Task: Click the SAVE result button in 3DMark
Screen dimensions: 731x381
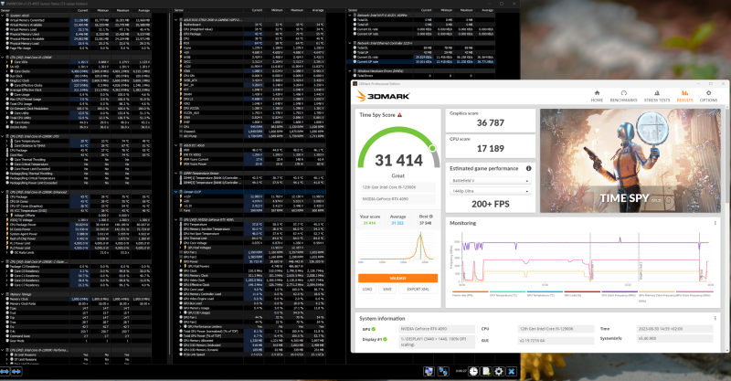Action: [387, 289]
